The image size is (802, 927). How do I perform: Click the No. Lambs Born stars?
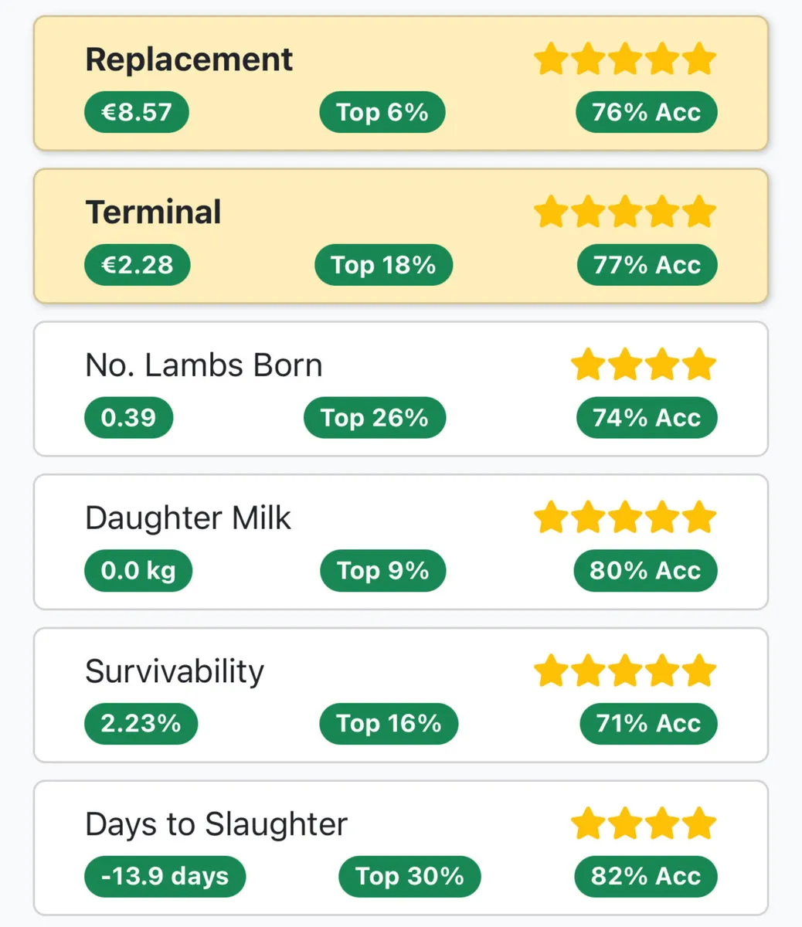pyautogui.click(x=643, y=365)
